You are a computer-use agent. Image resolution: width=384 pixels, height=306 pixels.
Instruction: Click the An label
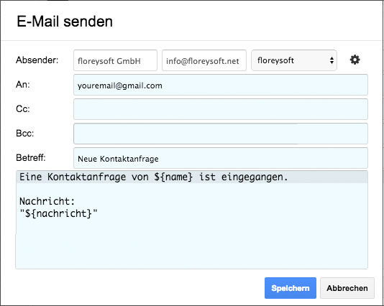pos(23,84)
